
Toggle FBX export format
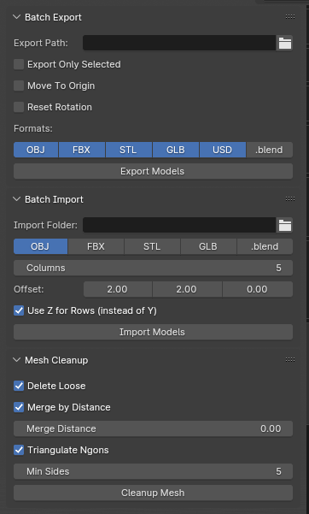[82, 150]
